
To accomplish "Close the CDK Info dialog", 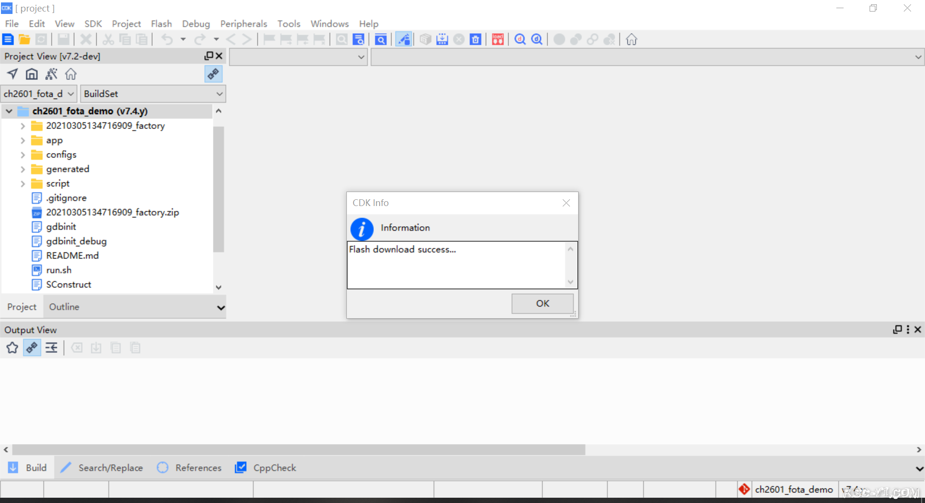I will click(x=566, y=203).
